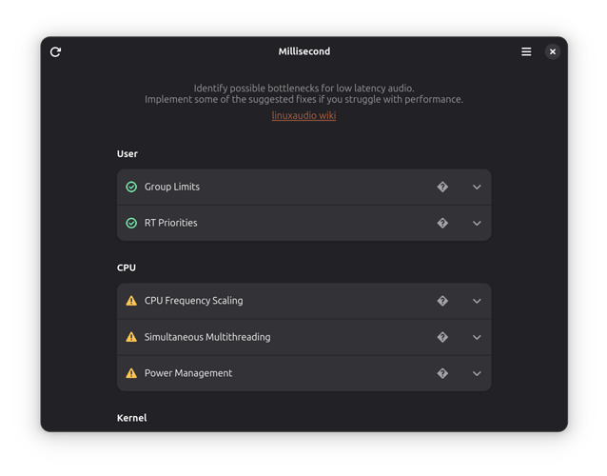This screenshot has width=607, height=476.
Task: Click the green checkmark beside Group Limits
Action: point(131,188)
